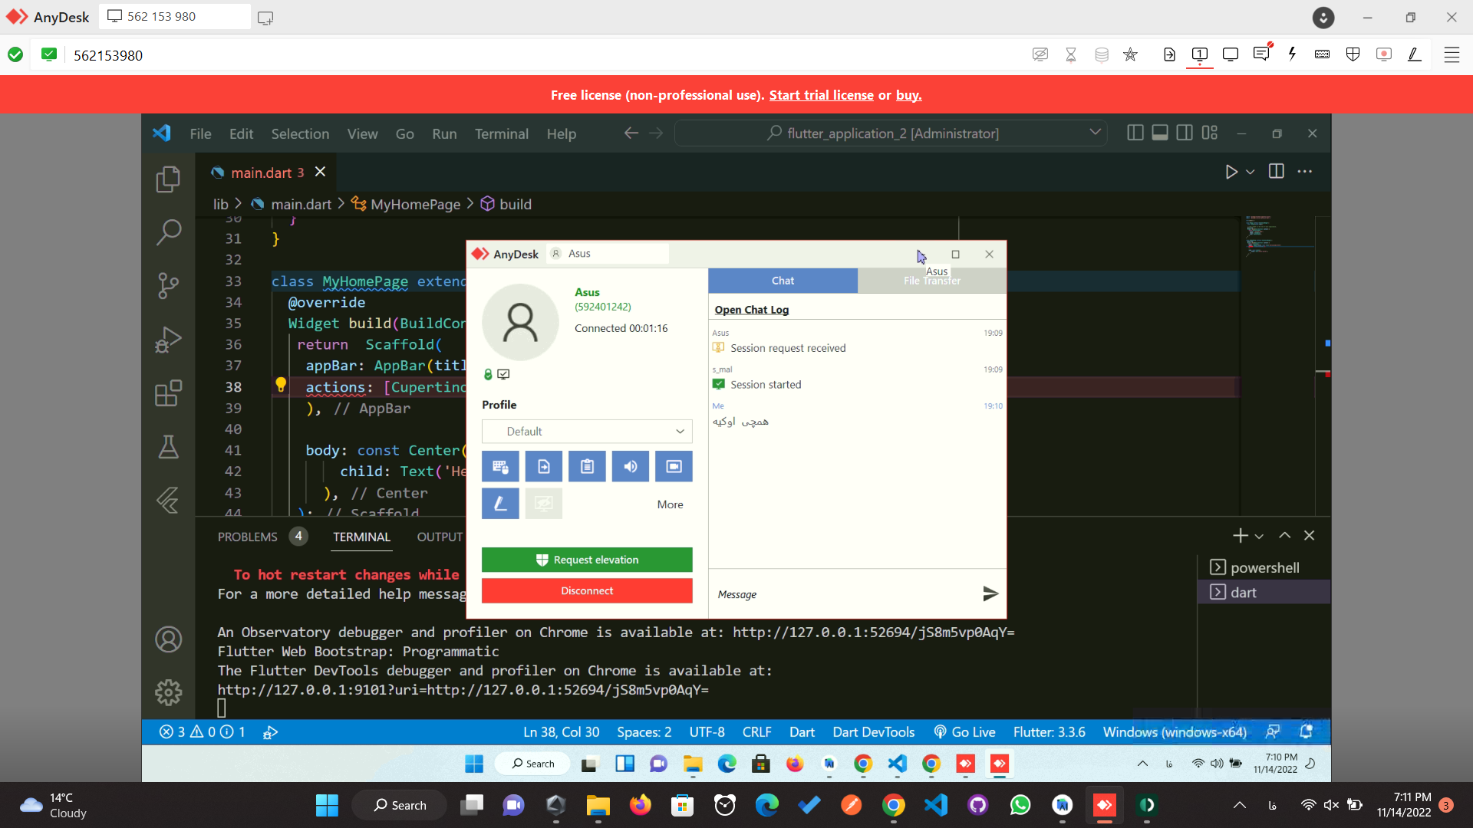Open AnyDesk main hamburger menu
Viewport: 1473px width, 828px height.
pyautogui.click(x=1452, y=54)
